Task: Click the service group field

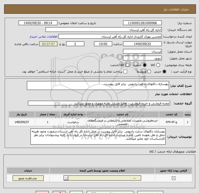Action: click(99, 103)
